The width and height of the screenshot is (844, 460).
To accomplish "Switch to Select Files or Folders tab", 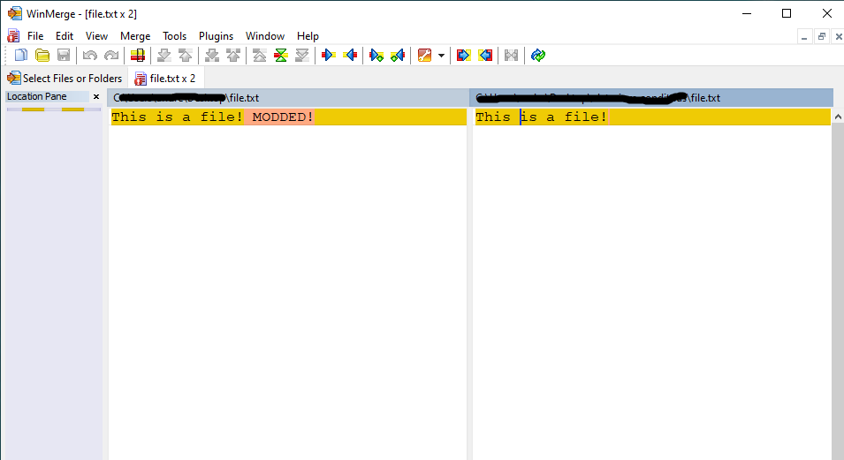I will pyautogui.click(x=65, y=78).
